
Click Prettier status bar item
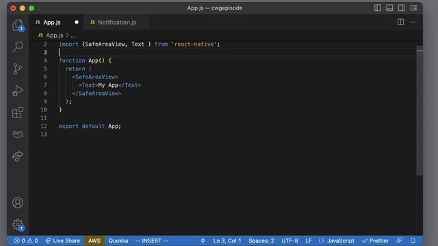point(375,241)
